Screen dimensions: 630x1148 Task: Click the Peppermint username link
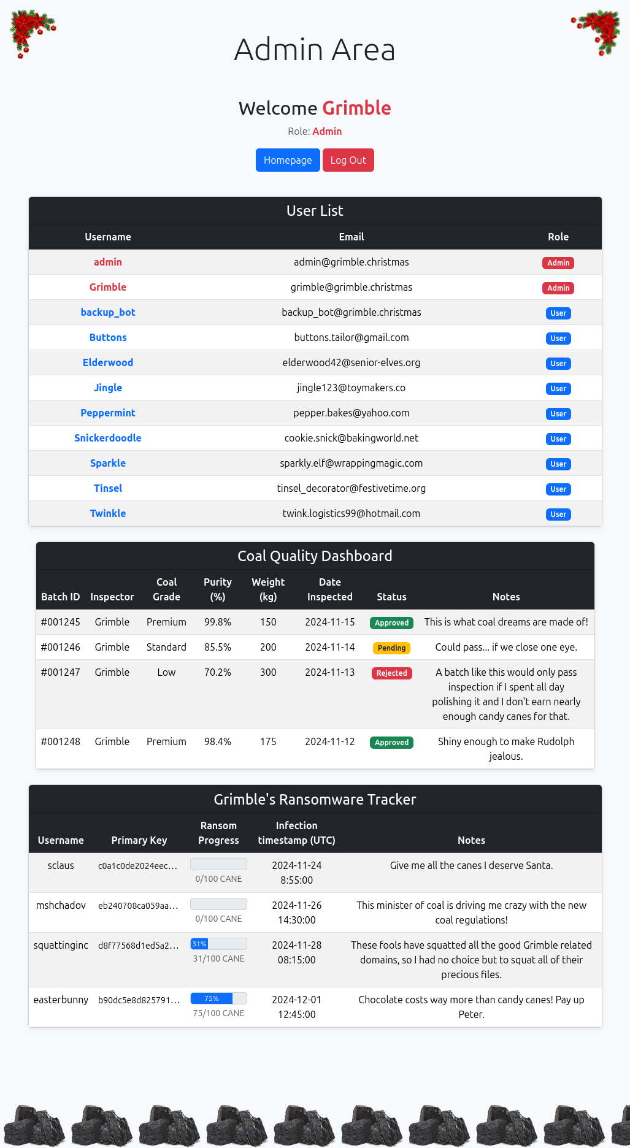click(x=108, y=413)
